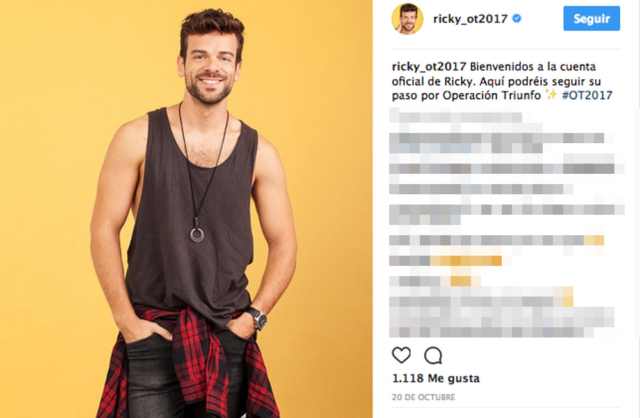This screenshot has width=640, height=418.
Task: View the 1.118 Me gusta likes list
Action: point(435,378)
